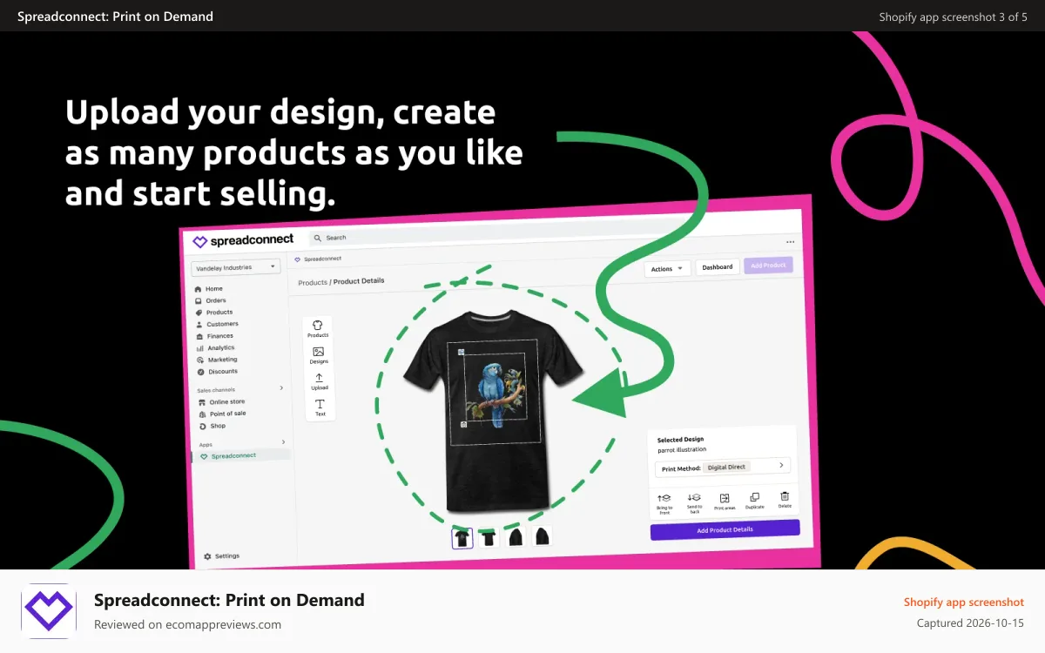Click the 'Selected Design' heading
Image resolution: width=1045 pixels, height=653 pixels.
click(680, 440)
